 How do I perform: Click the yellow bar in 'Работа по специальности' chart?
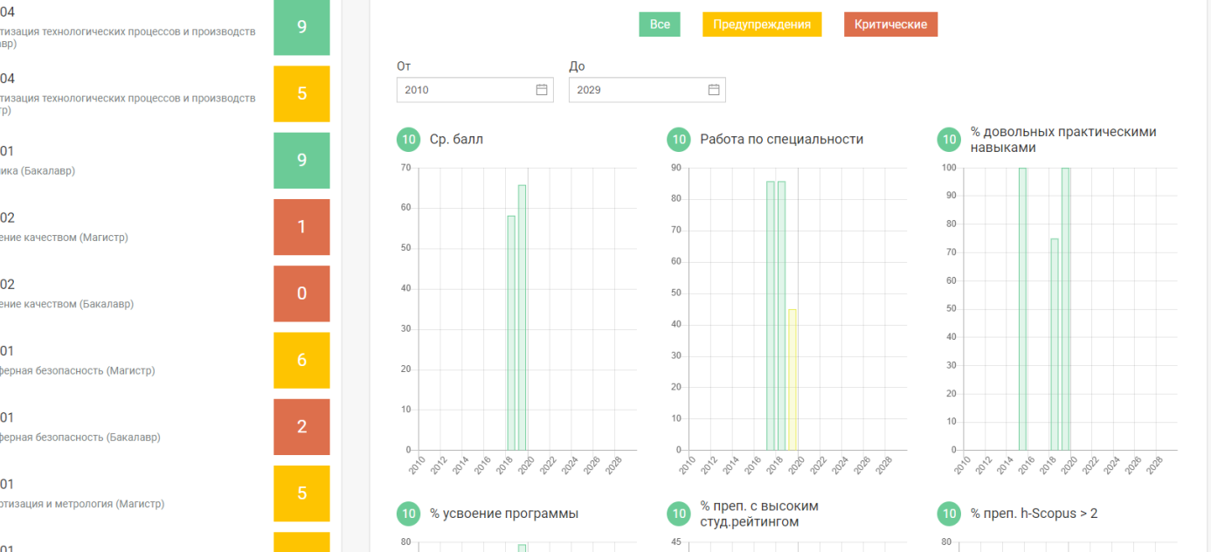tap(792, 380)
